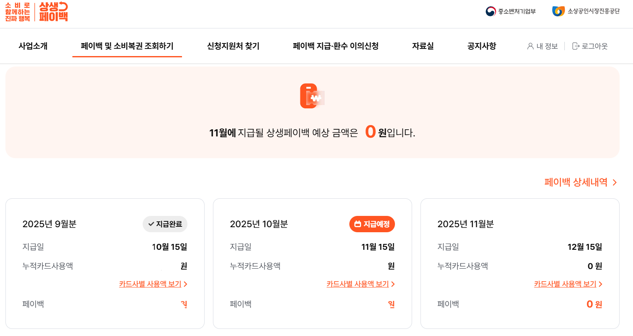Open 내 정보 page
This screenshot has height=336, width=633.
coord(547,46)
